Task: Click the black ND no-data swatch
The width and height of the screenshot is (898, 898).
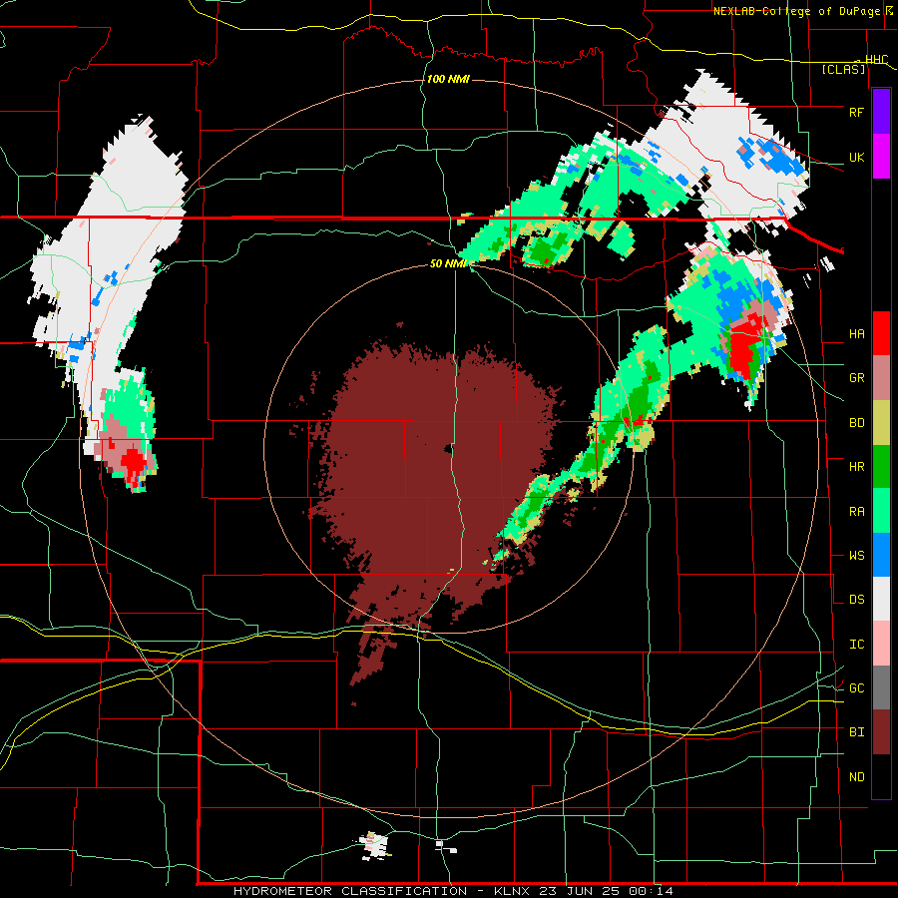Action: tap(881, 776)
